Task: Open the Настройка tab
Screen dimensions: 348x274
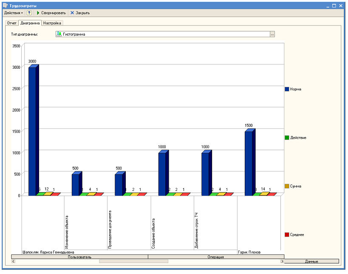Action: pyautogui.click(x=52, y=23)
